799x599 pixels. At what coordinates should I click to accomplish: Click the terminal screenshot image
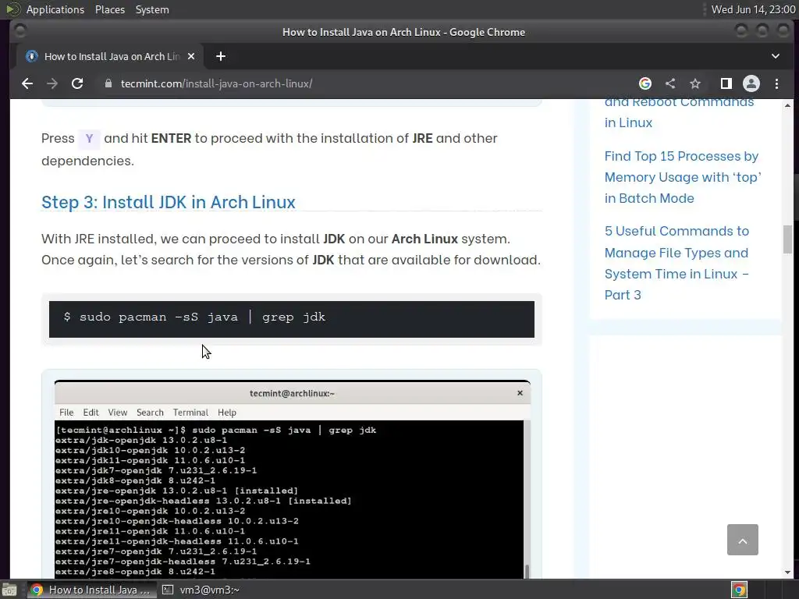(x=292, y=480)
